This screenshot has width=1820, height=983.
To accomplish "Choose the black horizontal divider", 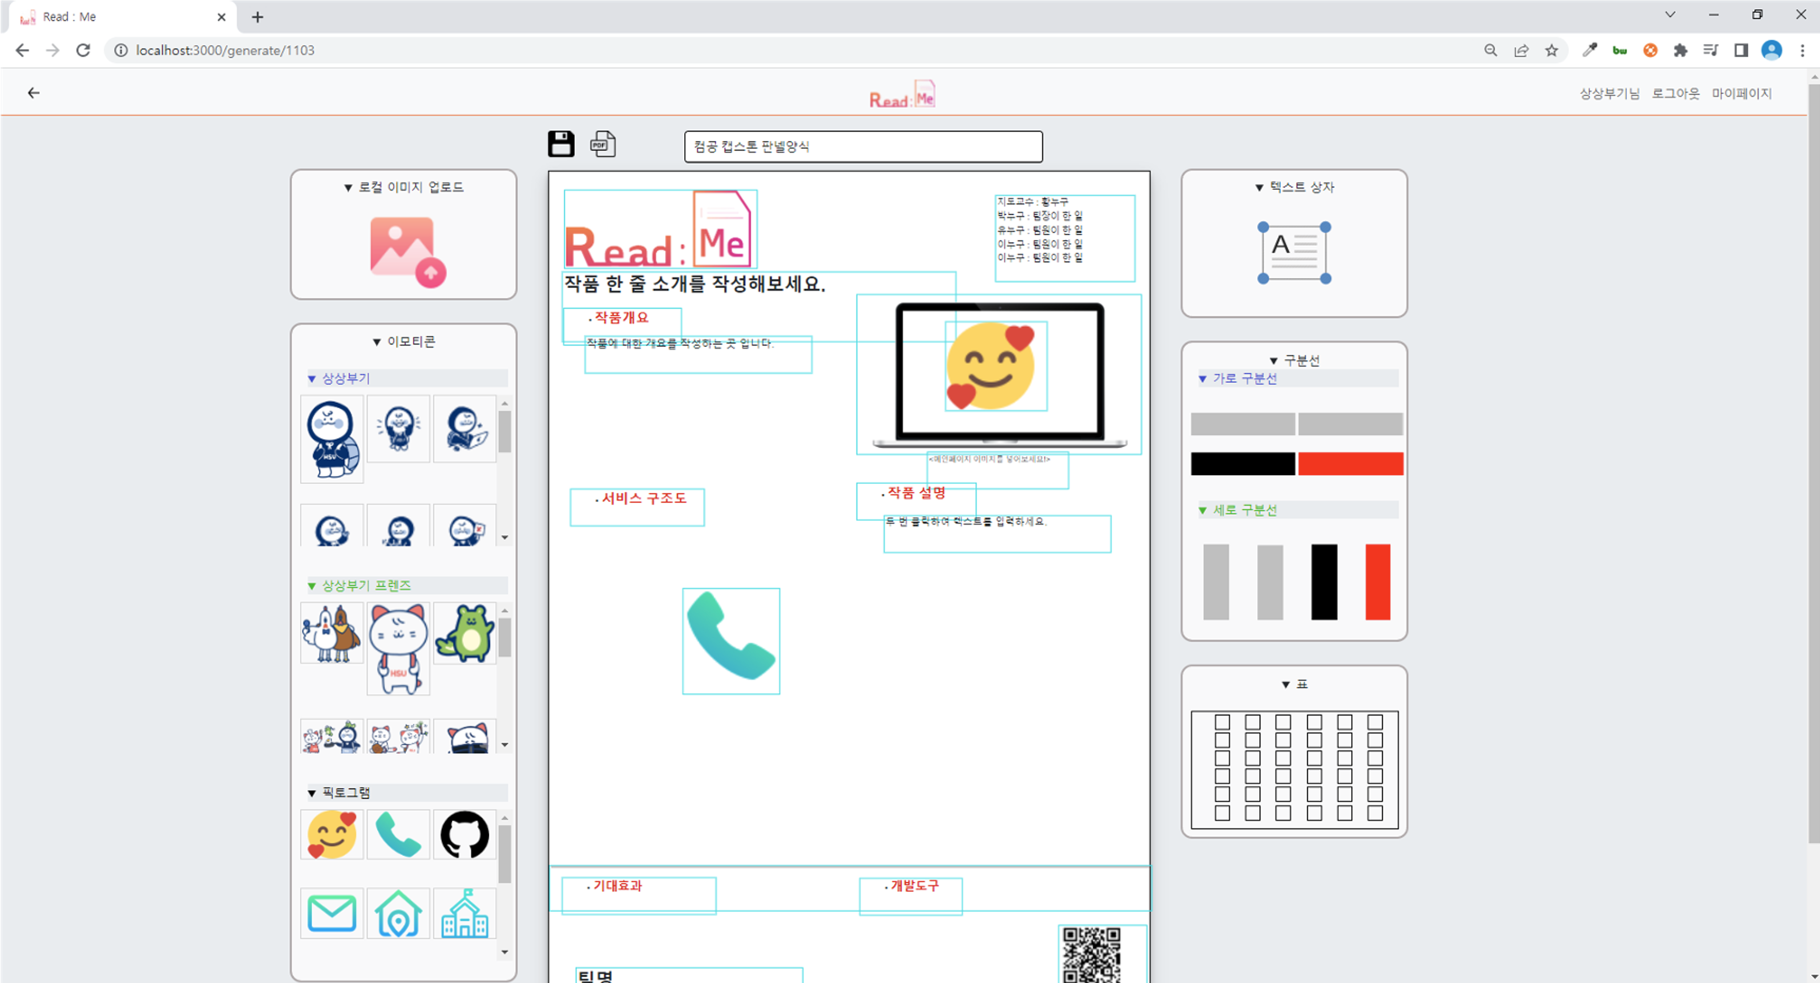I will (1242, 464).
